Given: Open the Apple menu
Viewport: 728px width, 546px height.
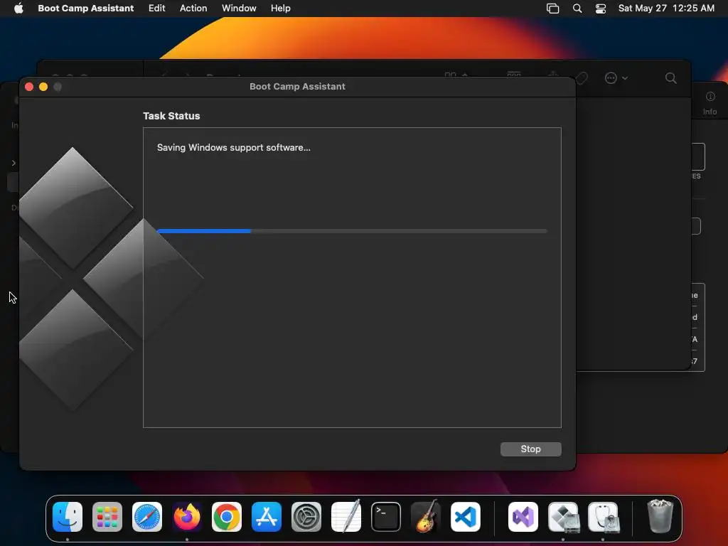Looking at the screenshot, I should (x=18, y=8).
